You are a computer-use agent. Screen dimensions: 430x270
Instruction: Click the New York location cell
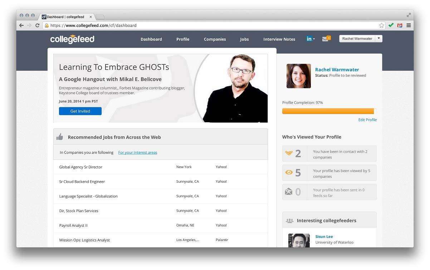184,167
